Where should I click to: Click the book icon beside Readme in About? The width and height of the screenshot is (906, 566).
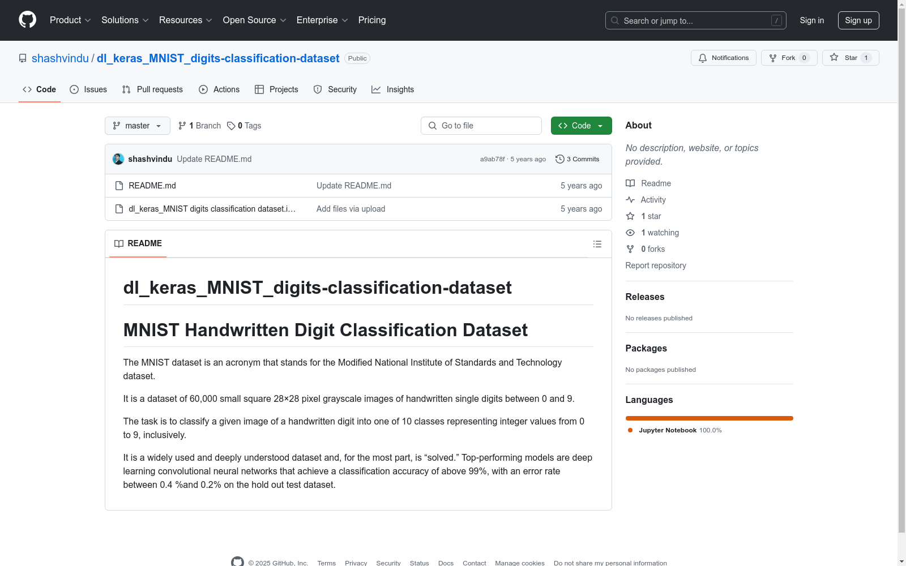(630, 183)
